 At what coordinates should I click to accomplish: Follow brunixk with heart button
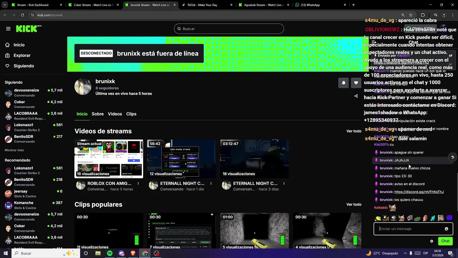click(356, 83)
